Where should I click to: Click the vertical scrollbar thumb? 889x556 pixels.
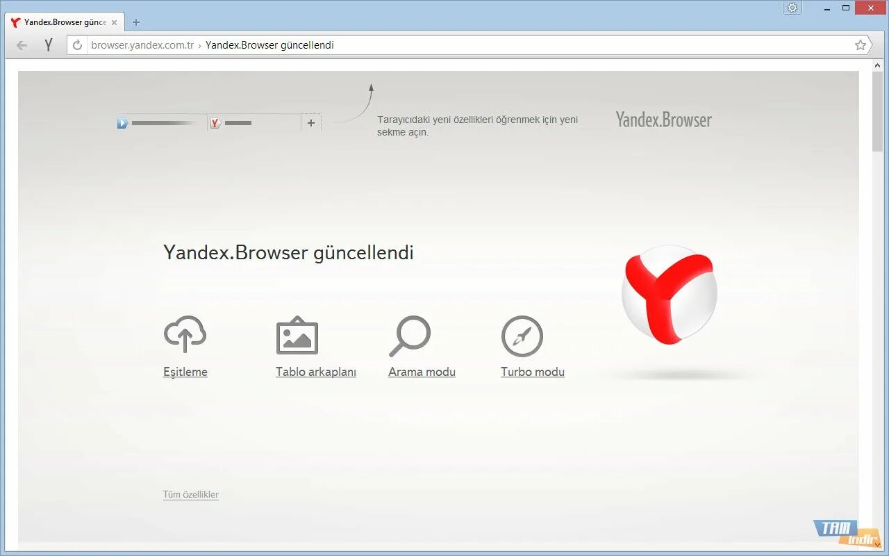tap(878, 111)
